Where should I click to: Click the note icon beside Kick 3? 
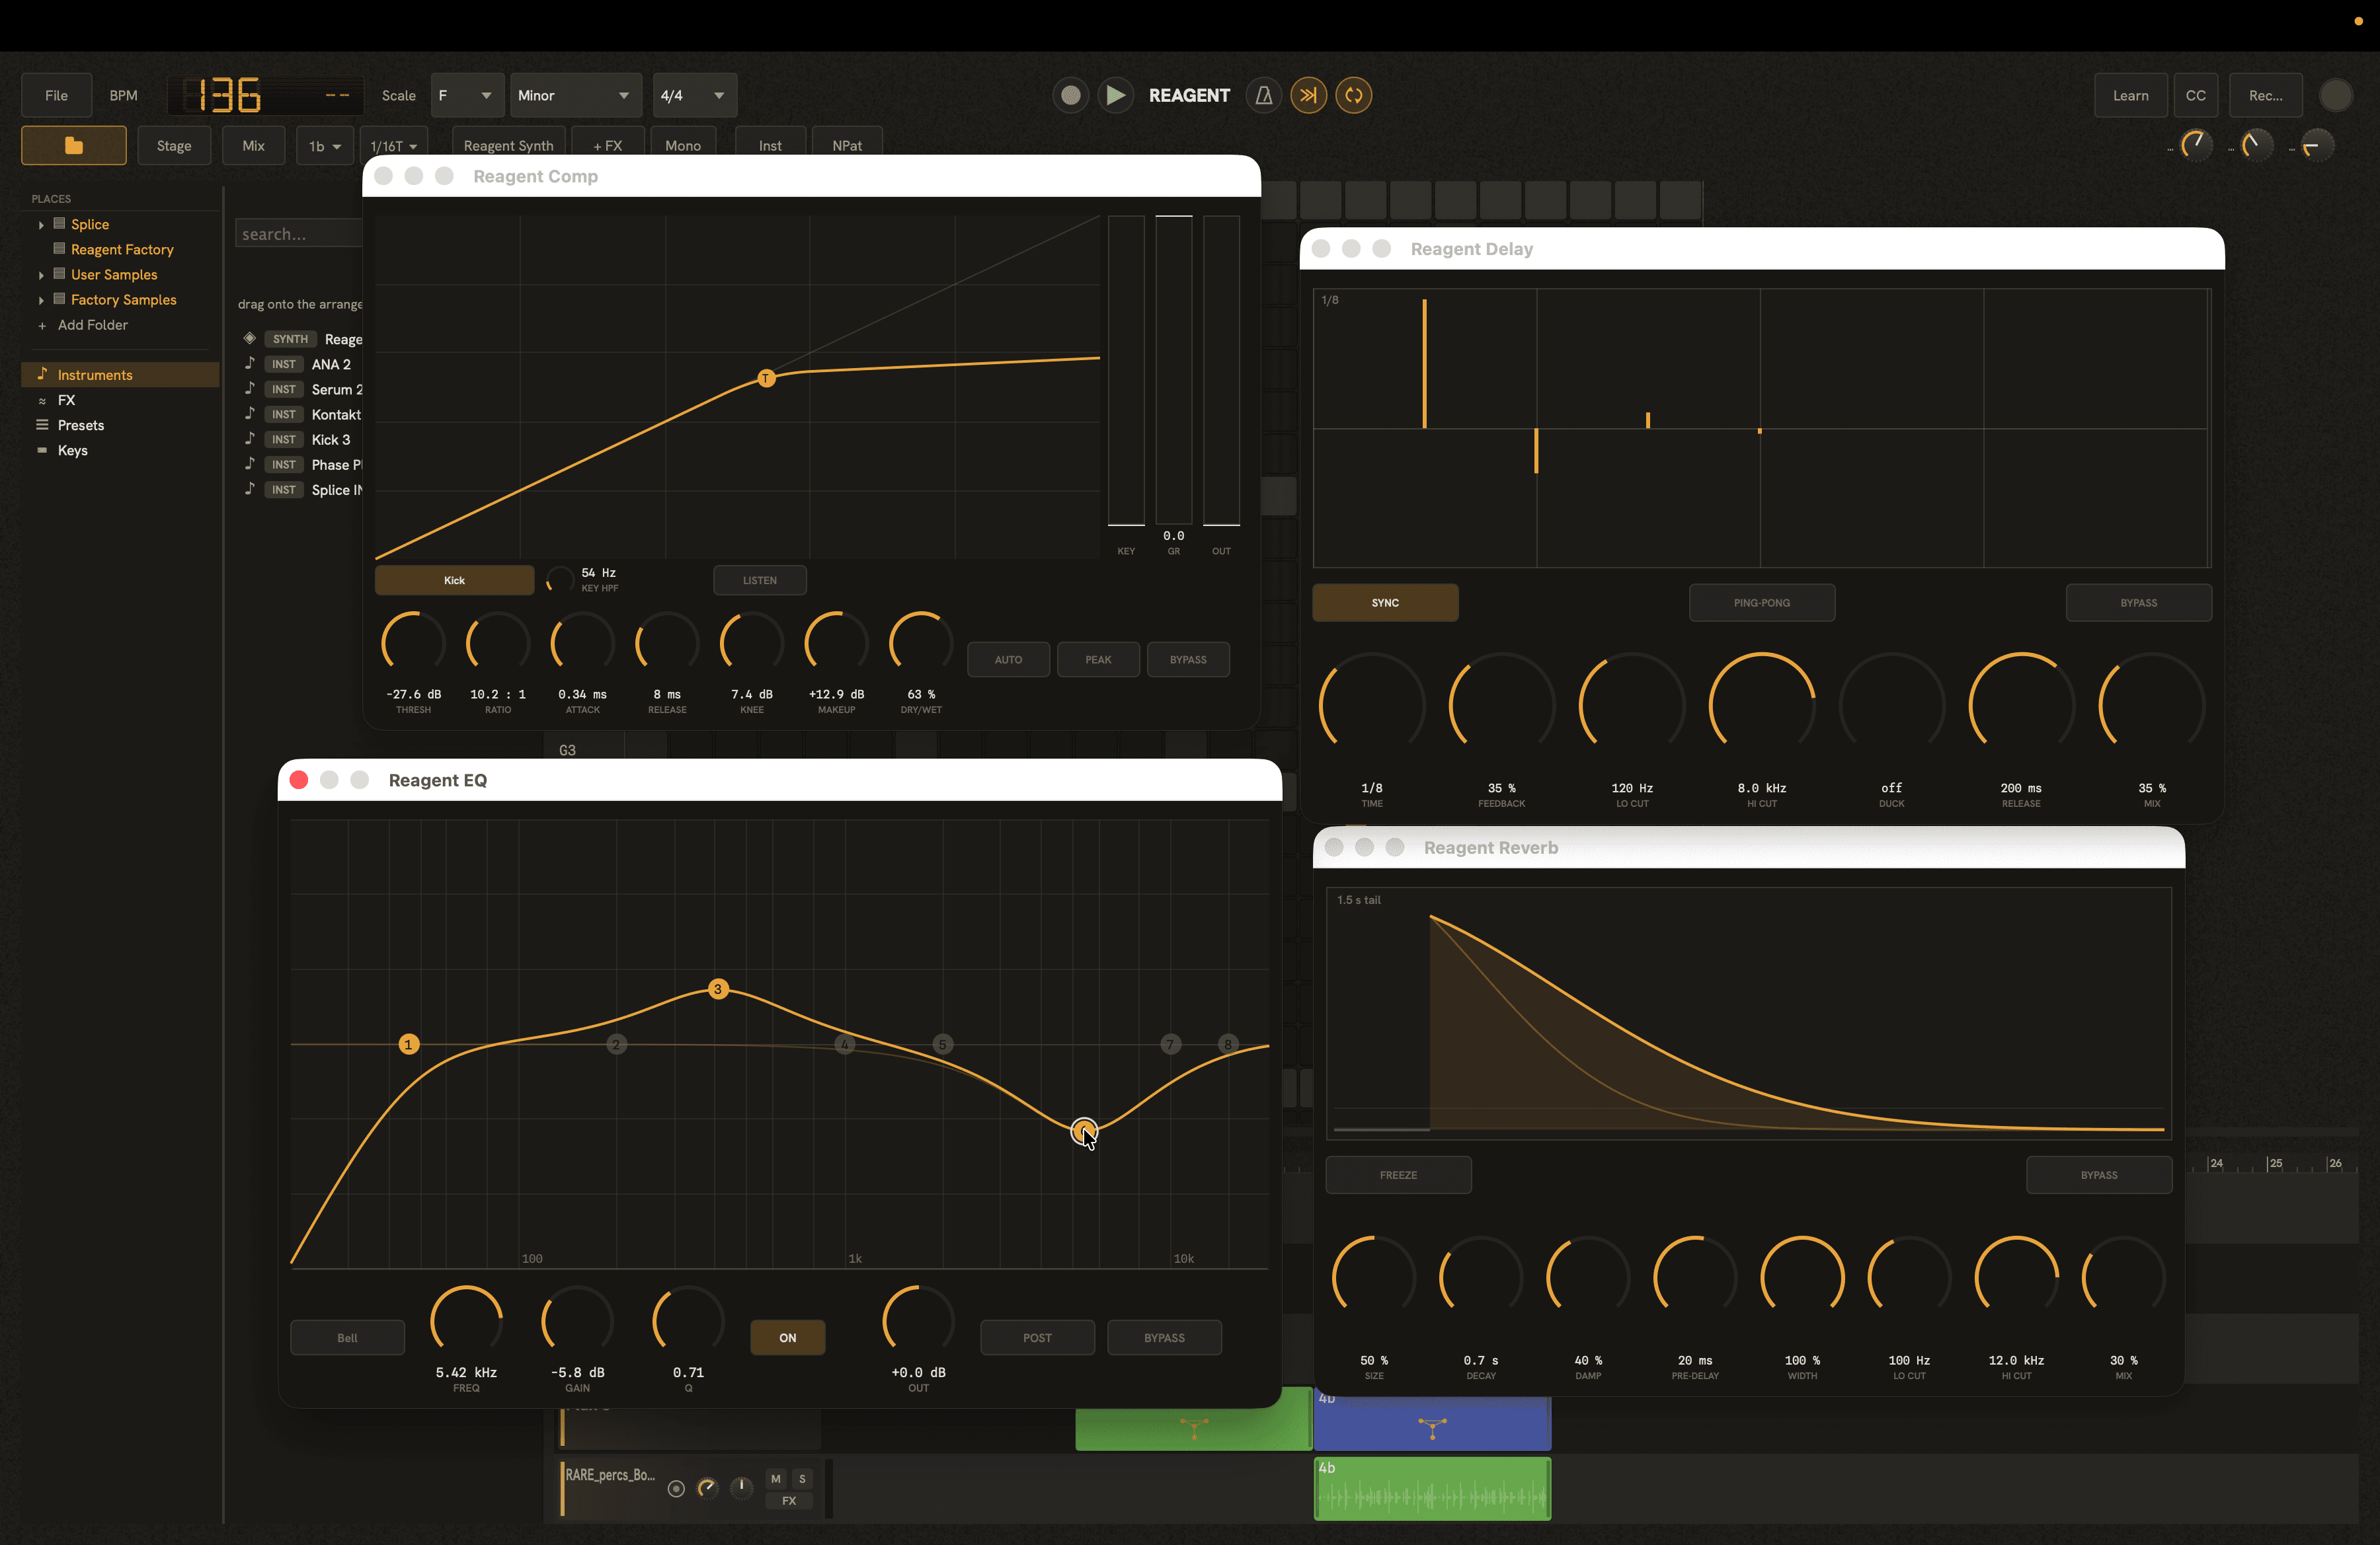pos(250,439)
